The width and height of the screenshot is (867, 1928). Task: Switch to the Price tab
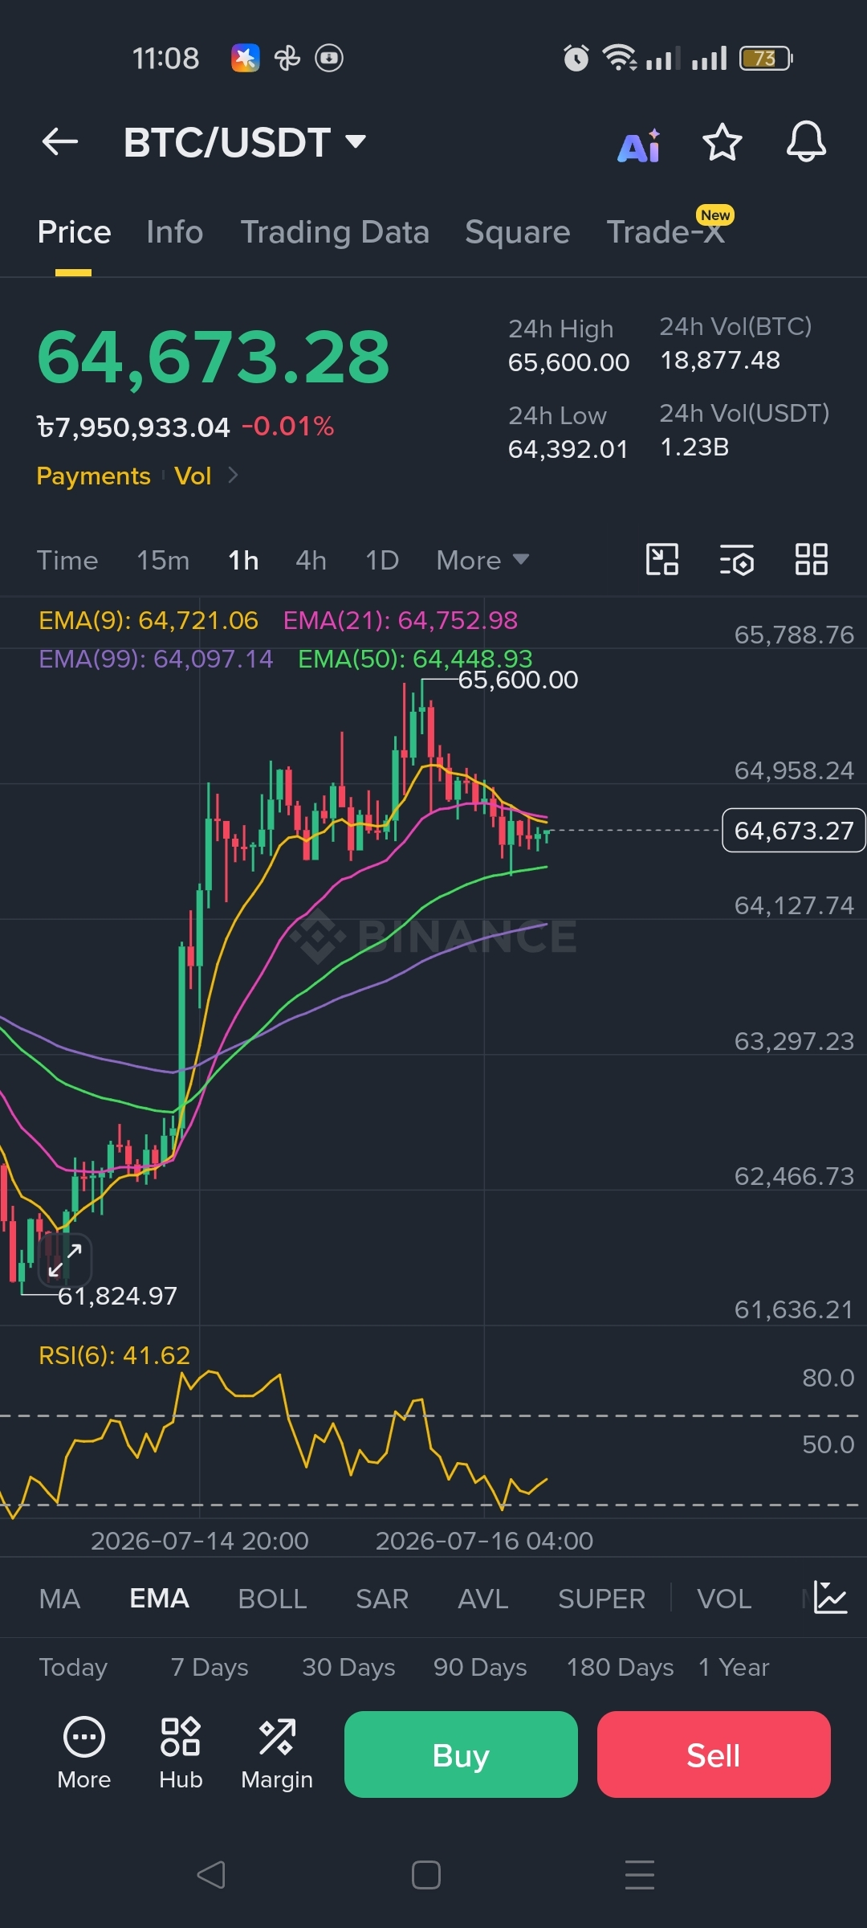[74, 232]
